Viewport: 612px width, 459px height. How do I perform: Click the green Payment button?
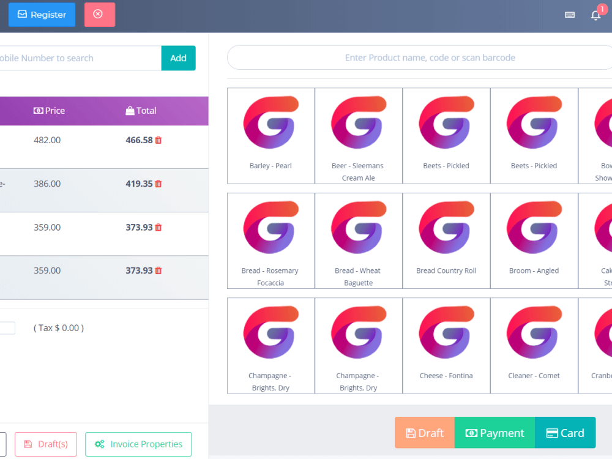pyautogui.click(x=494, y=433)
